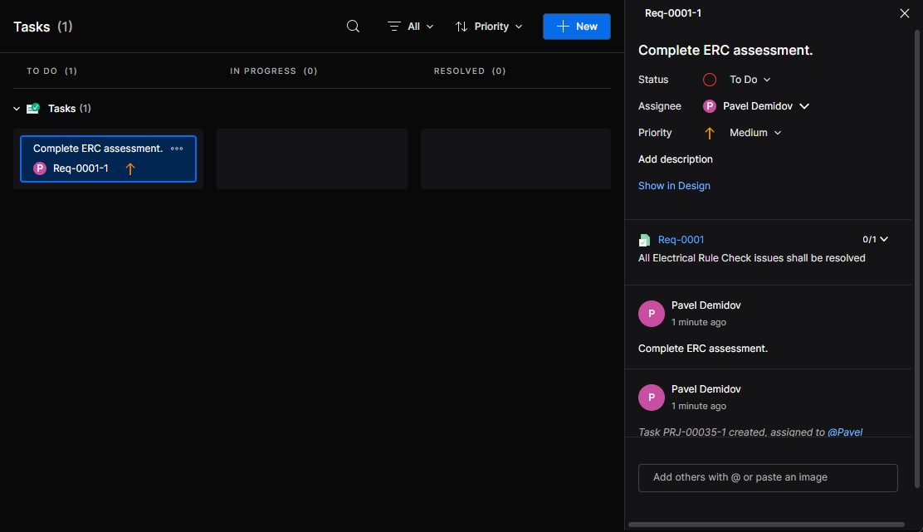Click the IN PROGRESS column header
The height and width of the screenshot is (532, 923).
[273, 71]
